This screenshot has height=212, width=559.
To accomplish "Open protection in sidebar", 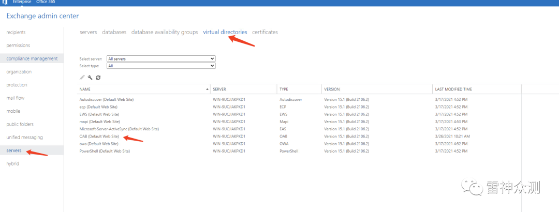I will (x=17, y=85).
